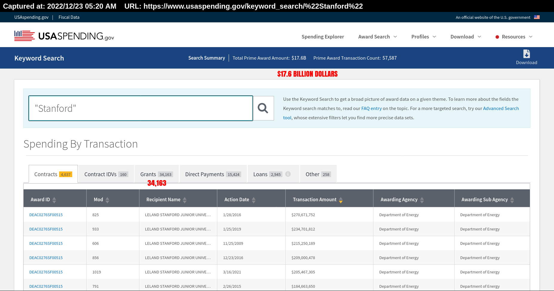Click the $234,701,812 transaction amount
Image resolution: width=554 pixels, height=291 pixels.
coord(303,229)
